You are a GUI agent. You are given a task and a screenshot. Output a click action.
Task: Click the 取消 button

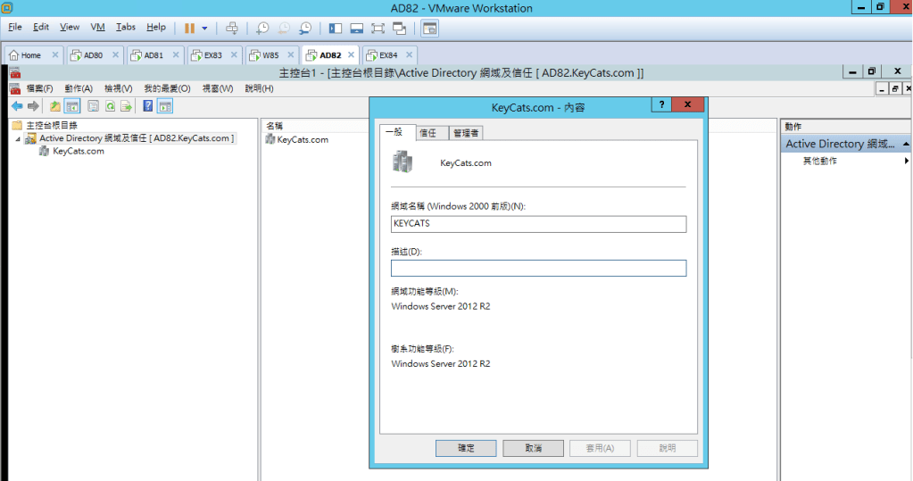point(533,448)
